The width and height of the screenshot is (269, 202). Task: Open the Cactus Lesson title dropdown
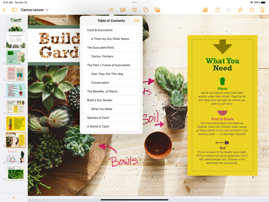[x=47, y=10]
